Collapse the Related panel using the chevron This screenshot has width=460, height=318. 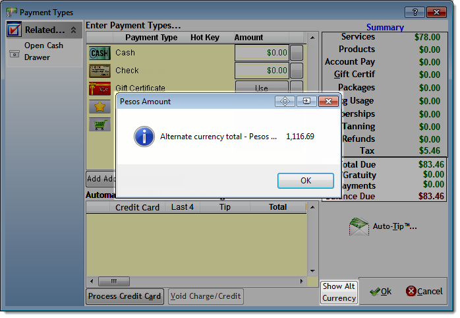pyautogui.click(x=73, y=30)
